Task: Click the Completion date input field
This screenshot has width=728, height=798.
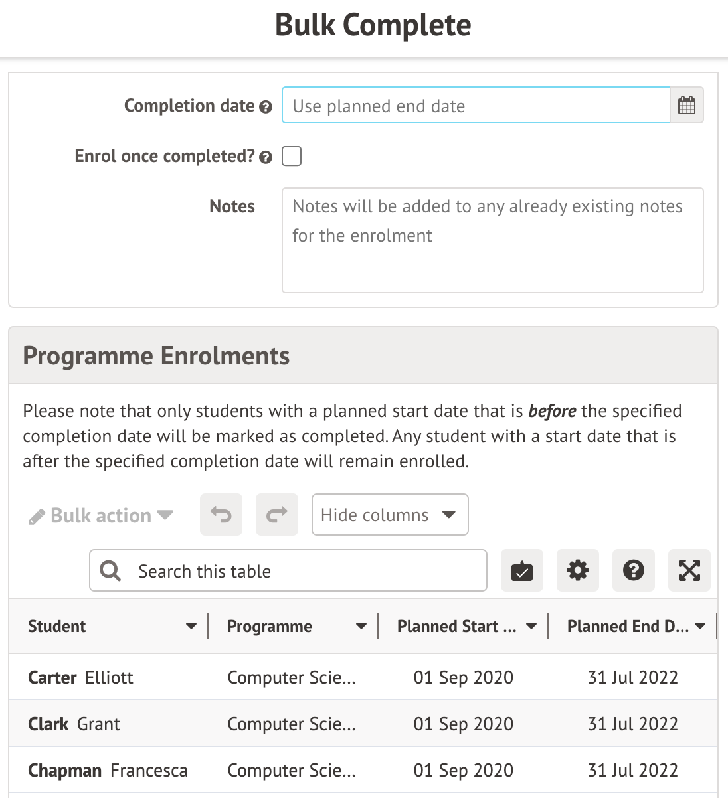Action: pos(475,106)
